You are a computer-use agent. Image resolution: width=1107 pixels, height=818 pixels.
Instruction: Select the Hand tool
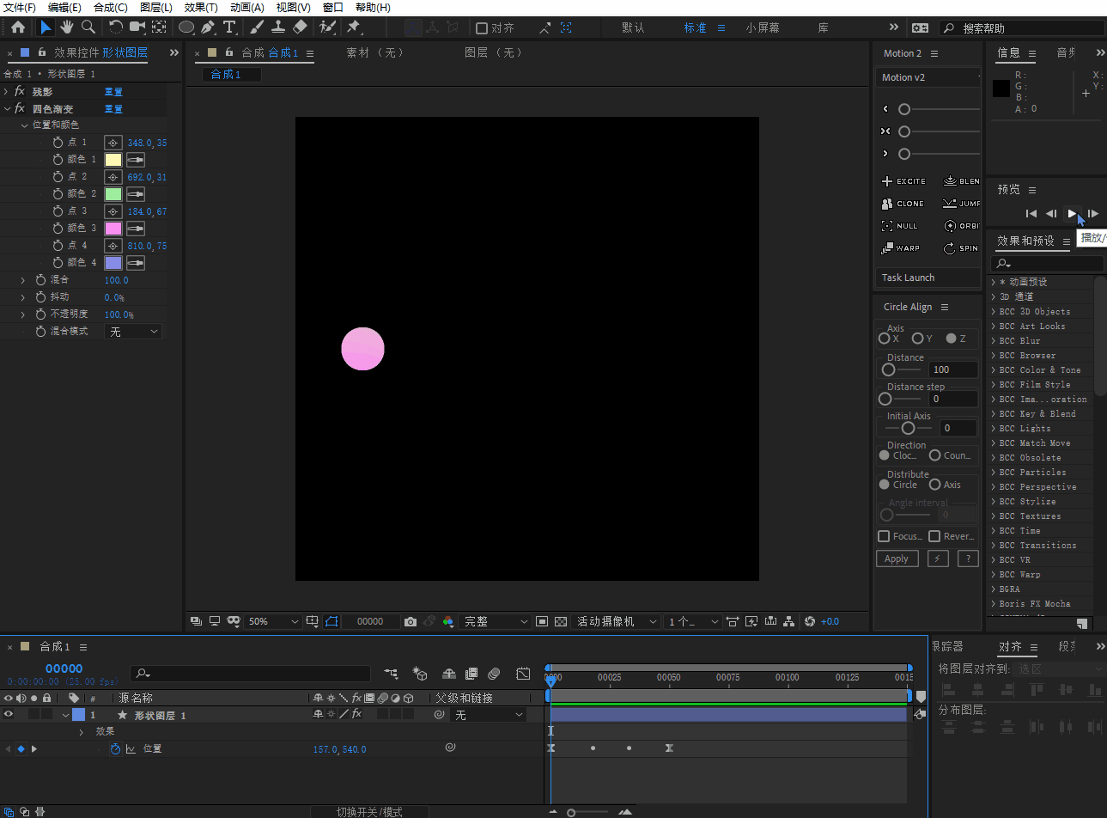pyautogui.click(x=67, y=27)
